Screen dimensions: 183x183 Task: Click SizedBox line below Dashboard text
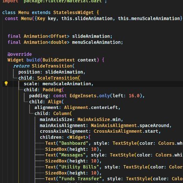tap(73, 149)
